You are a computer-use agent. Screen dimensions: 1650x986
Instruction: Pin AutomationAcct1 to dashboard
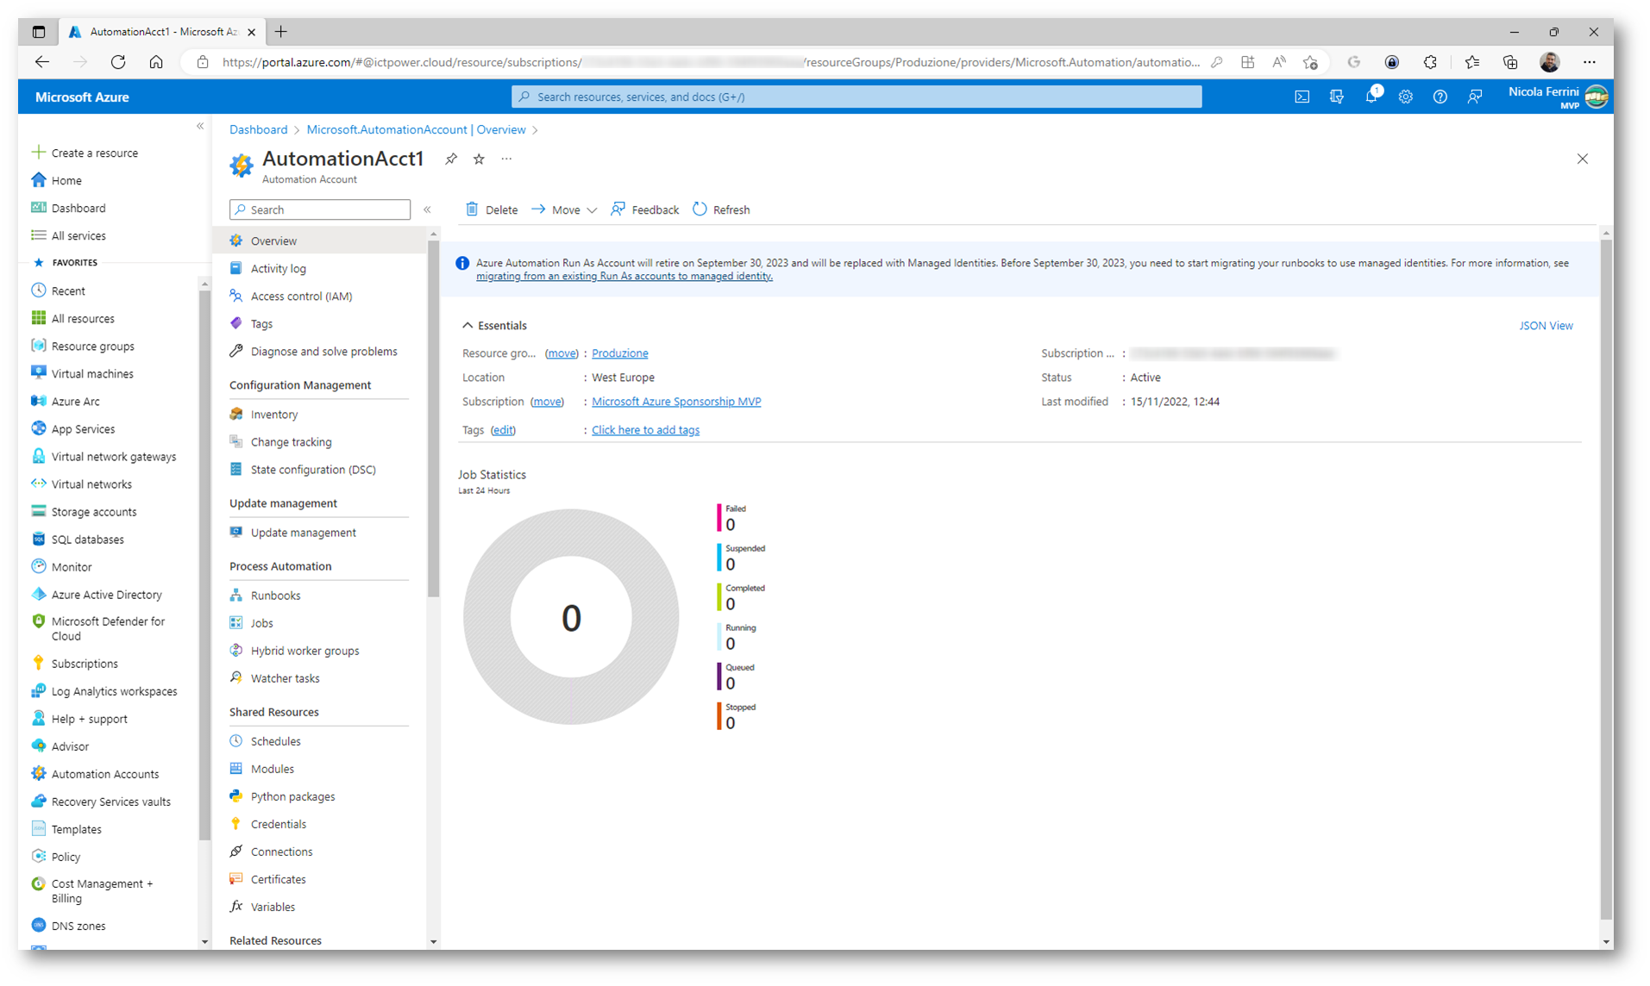(x=451, y=159)
